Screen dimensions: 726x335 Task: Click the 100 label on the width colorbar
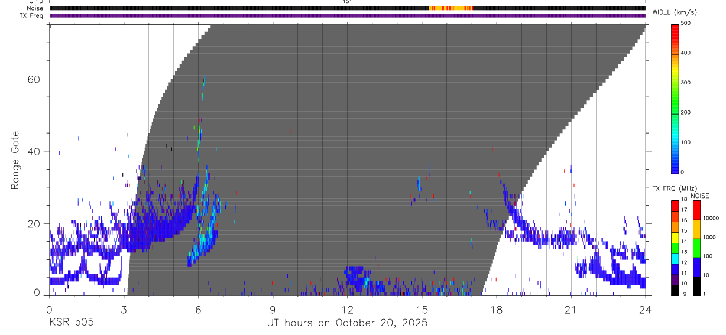(686, 142)
